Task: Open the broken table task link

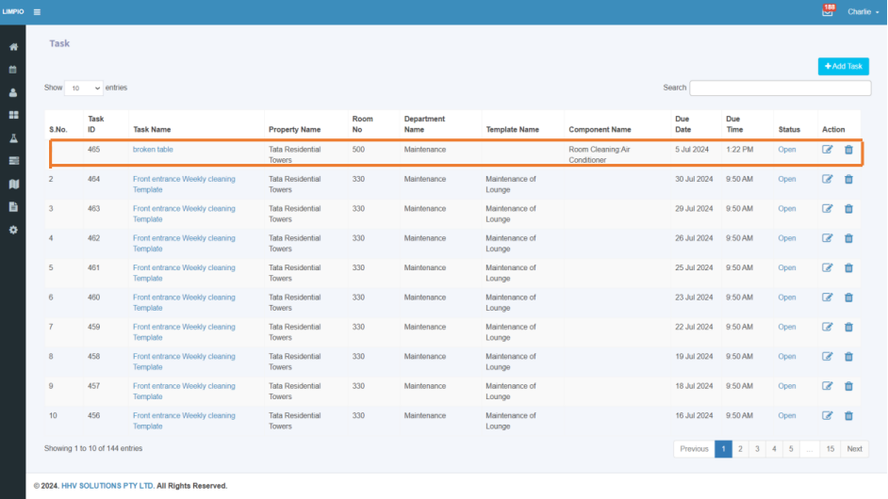Action: point(153,150)
